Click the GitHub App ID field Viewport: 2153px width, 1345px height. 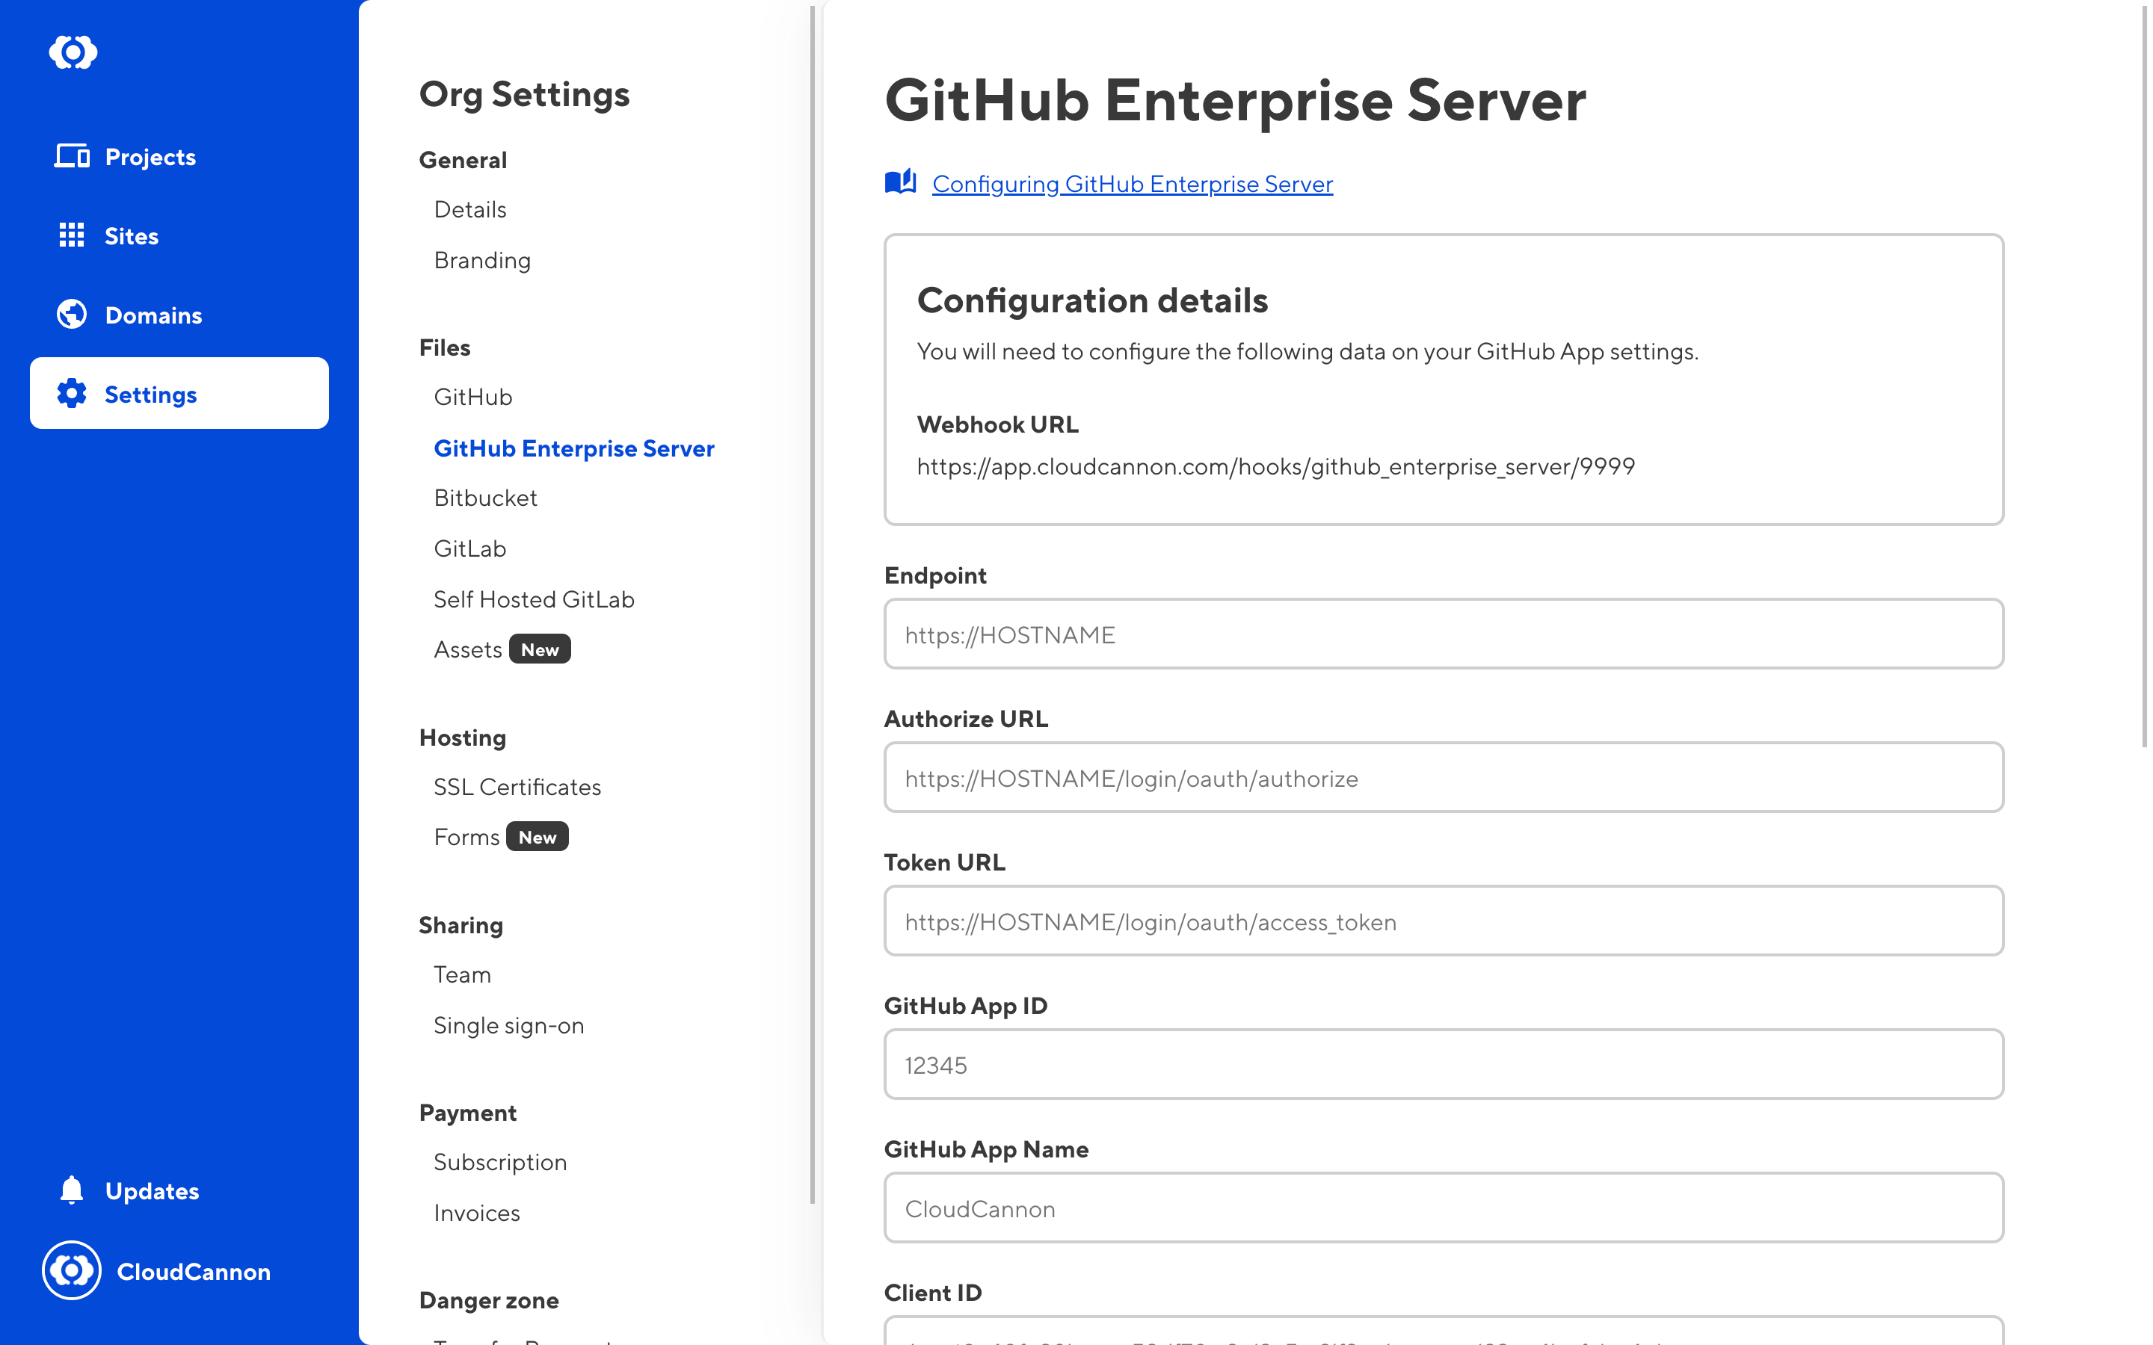(1442, 1065)
